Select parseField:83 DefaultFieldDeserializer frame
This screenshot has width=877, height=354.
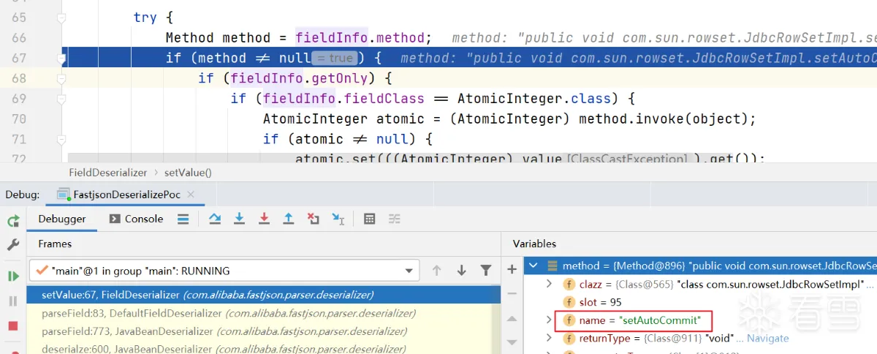[264, 313]
